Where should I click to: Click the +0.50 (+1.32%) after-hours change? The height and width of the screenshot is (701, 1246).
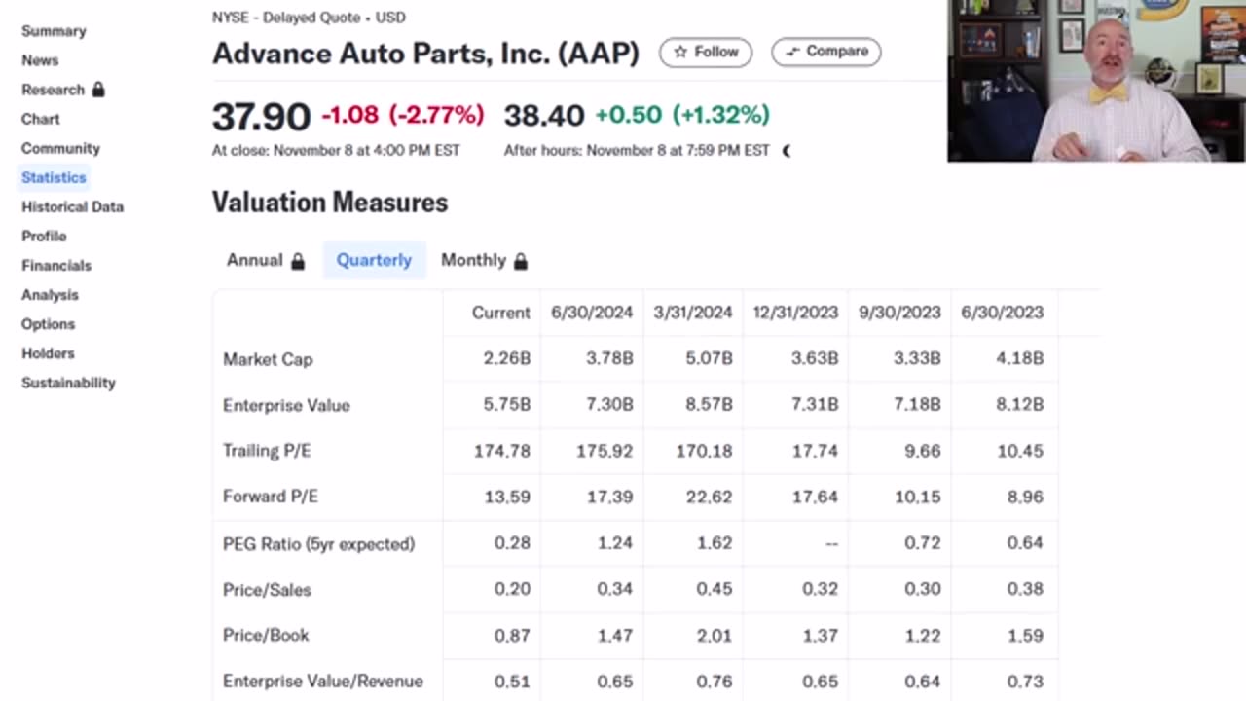click(x=682, y=115)
